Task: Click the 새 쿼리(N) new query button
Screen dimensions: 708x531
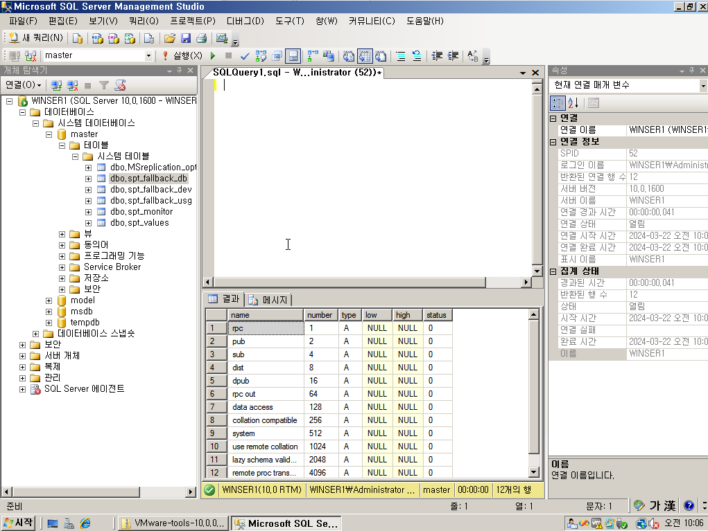Action: (36, 38)
